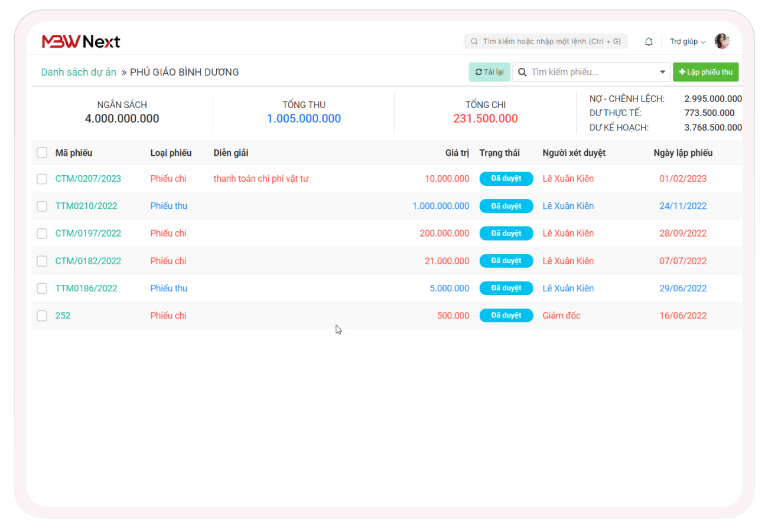Tick the checkbox for voucher 252
The width and height of the screenshot is (768, 528).
coord(42,316)
